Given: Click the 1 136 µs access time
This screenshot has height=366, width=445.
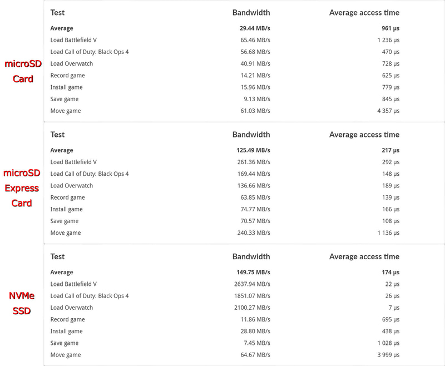Looking at the screenshot, I should (x=388, y=233).
